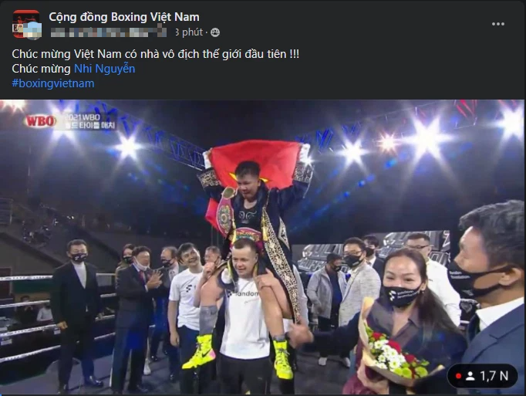The image size is (526, 396).
Task: Open the three-dot post options menu
Action: pos(497,24)
